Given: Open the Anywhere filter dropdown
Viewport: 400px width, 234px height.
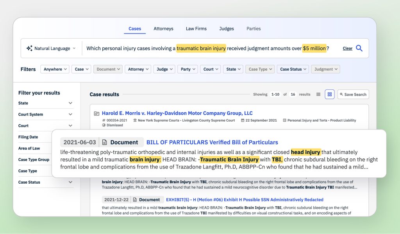Looking at the screenshot, I should (56, 69).
